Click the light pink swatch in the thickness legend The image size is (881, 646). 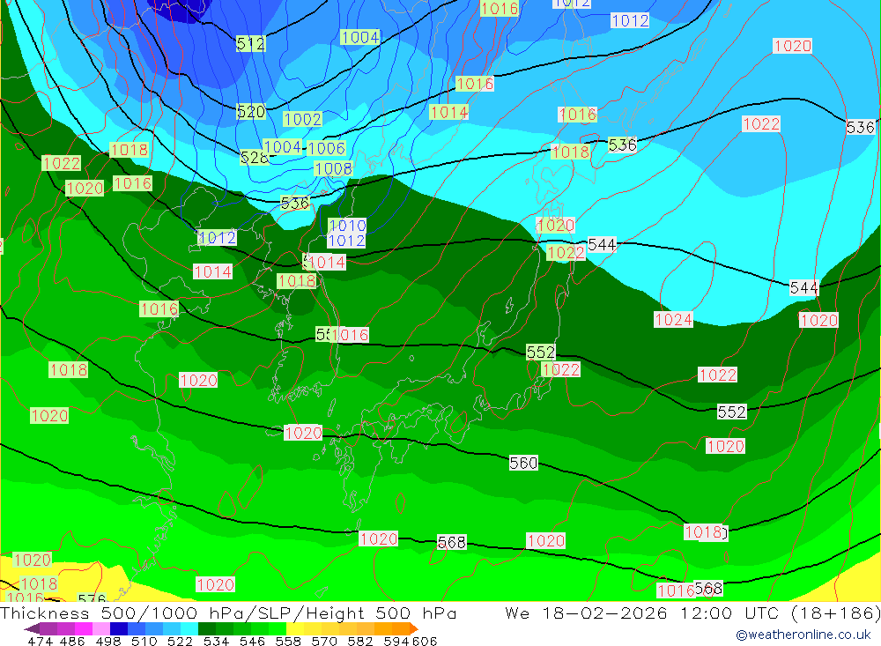point(101,628)
